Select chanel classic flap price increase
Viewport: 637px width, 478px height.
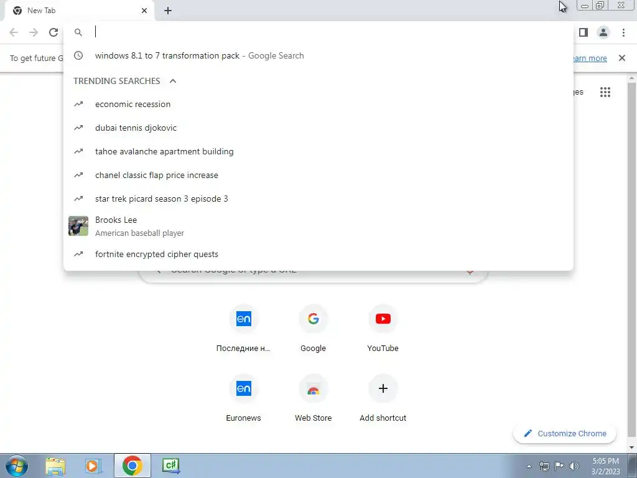point(318,175)
